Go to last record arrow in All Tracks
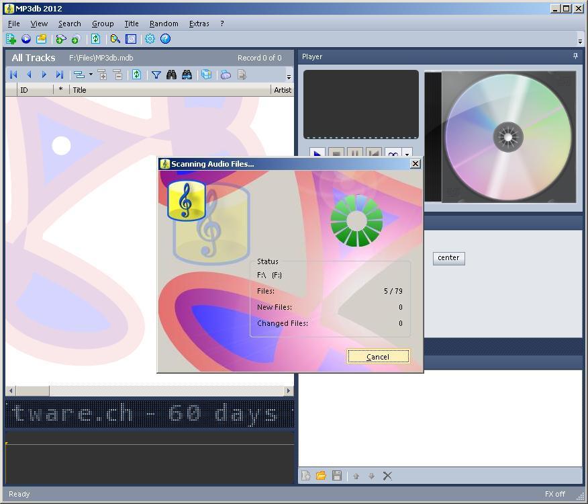The height and width of the screenshot is (504, 588). coord(59,75)
